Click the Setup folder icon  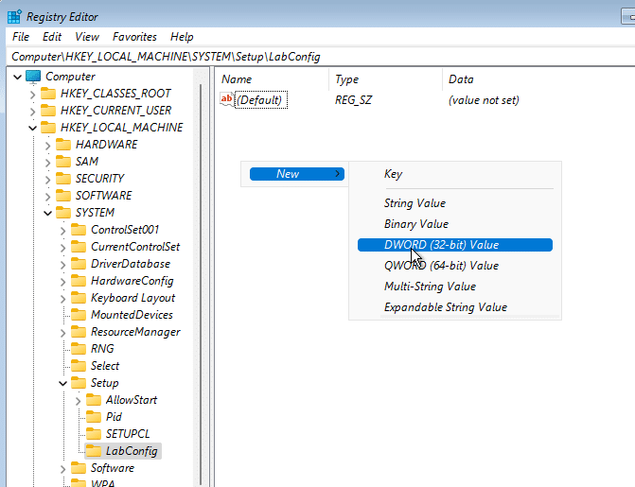tap(79, 383)
